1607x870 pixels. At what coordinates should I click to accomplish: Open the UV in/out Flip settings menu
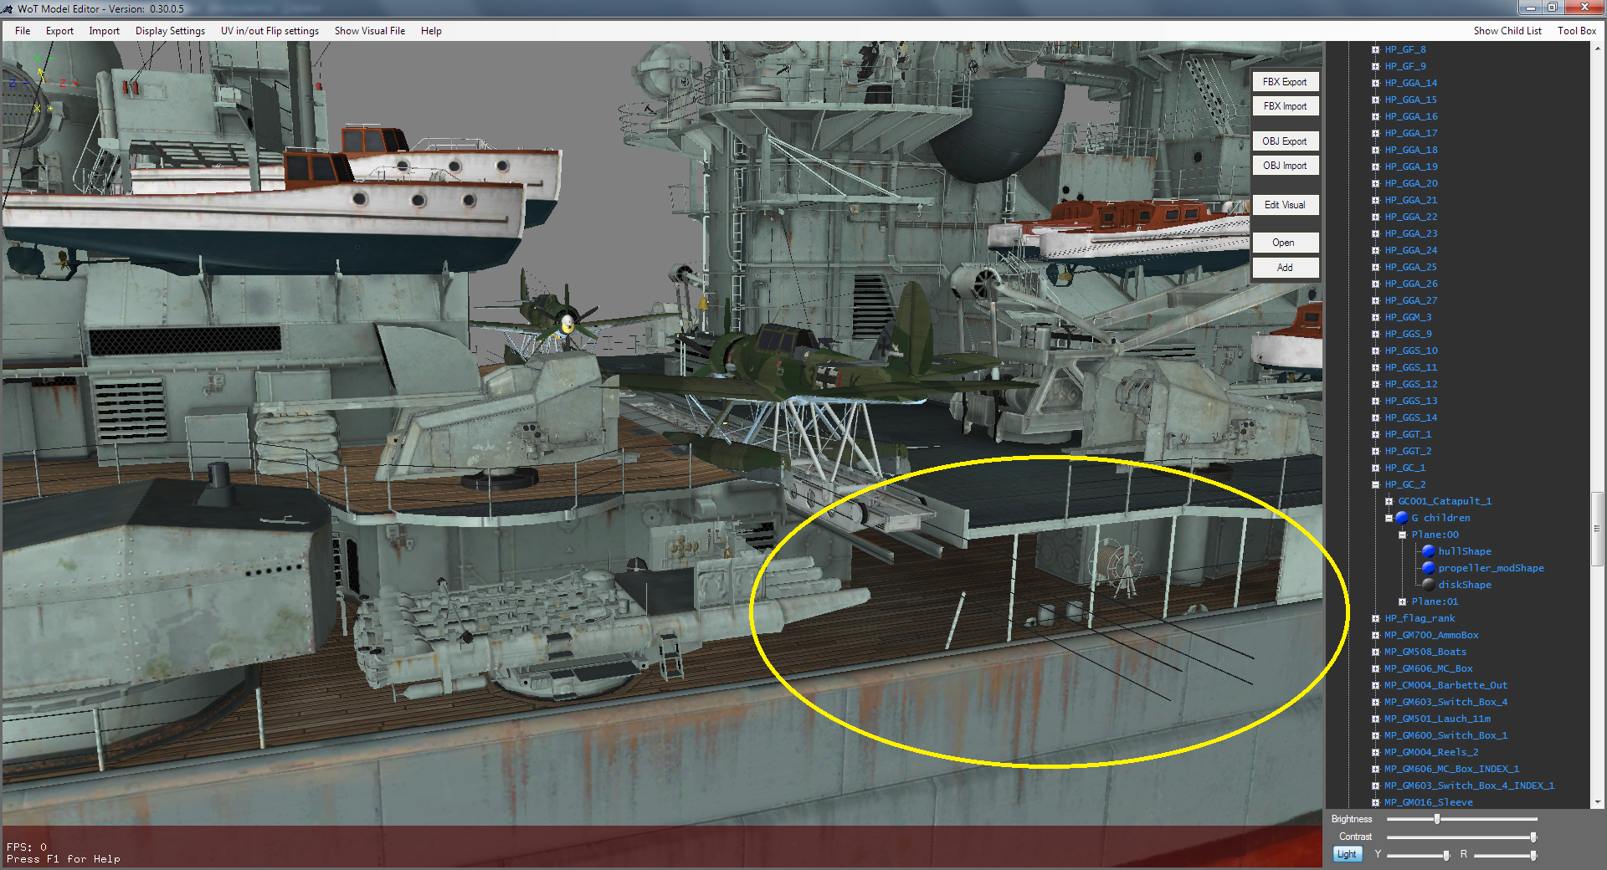pyautogui.click(x=270, y=31)
